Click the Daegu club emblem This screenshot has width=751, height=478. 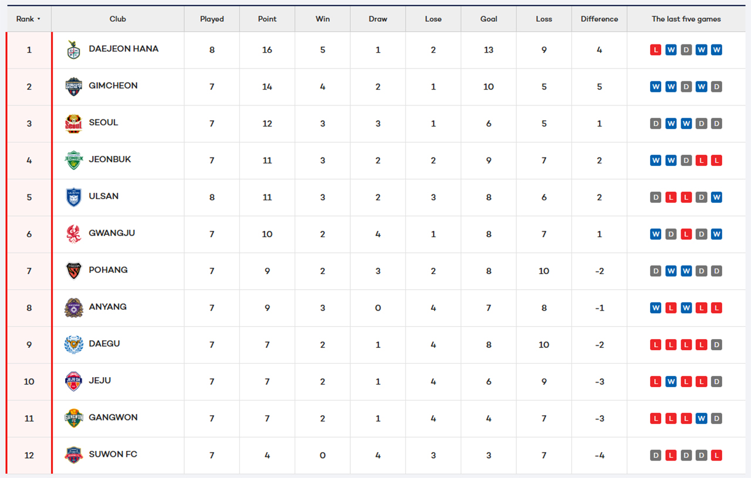73,345
